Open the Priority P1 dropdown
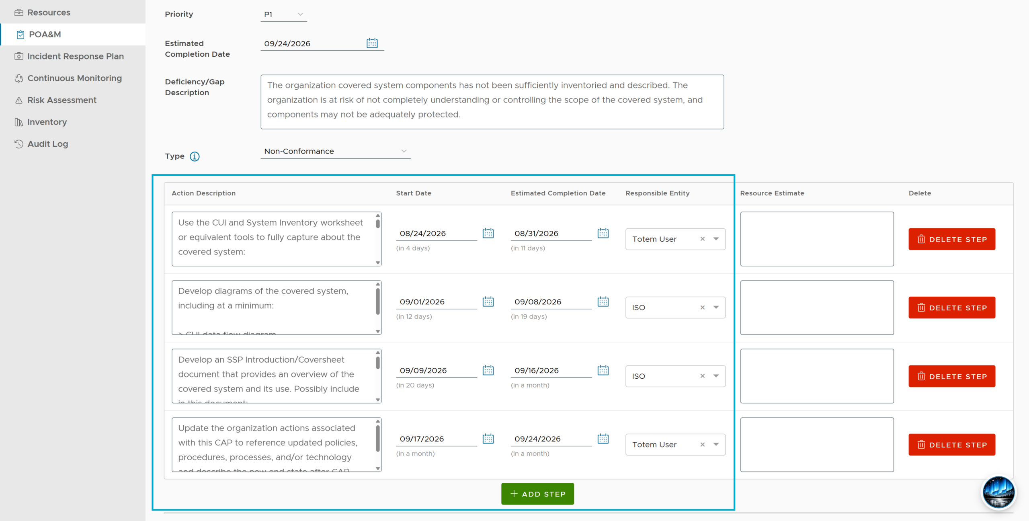The height and width of the screenshot is (521, 1029). [284, 14]
